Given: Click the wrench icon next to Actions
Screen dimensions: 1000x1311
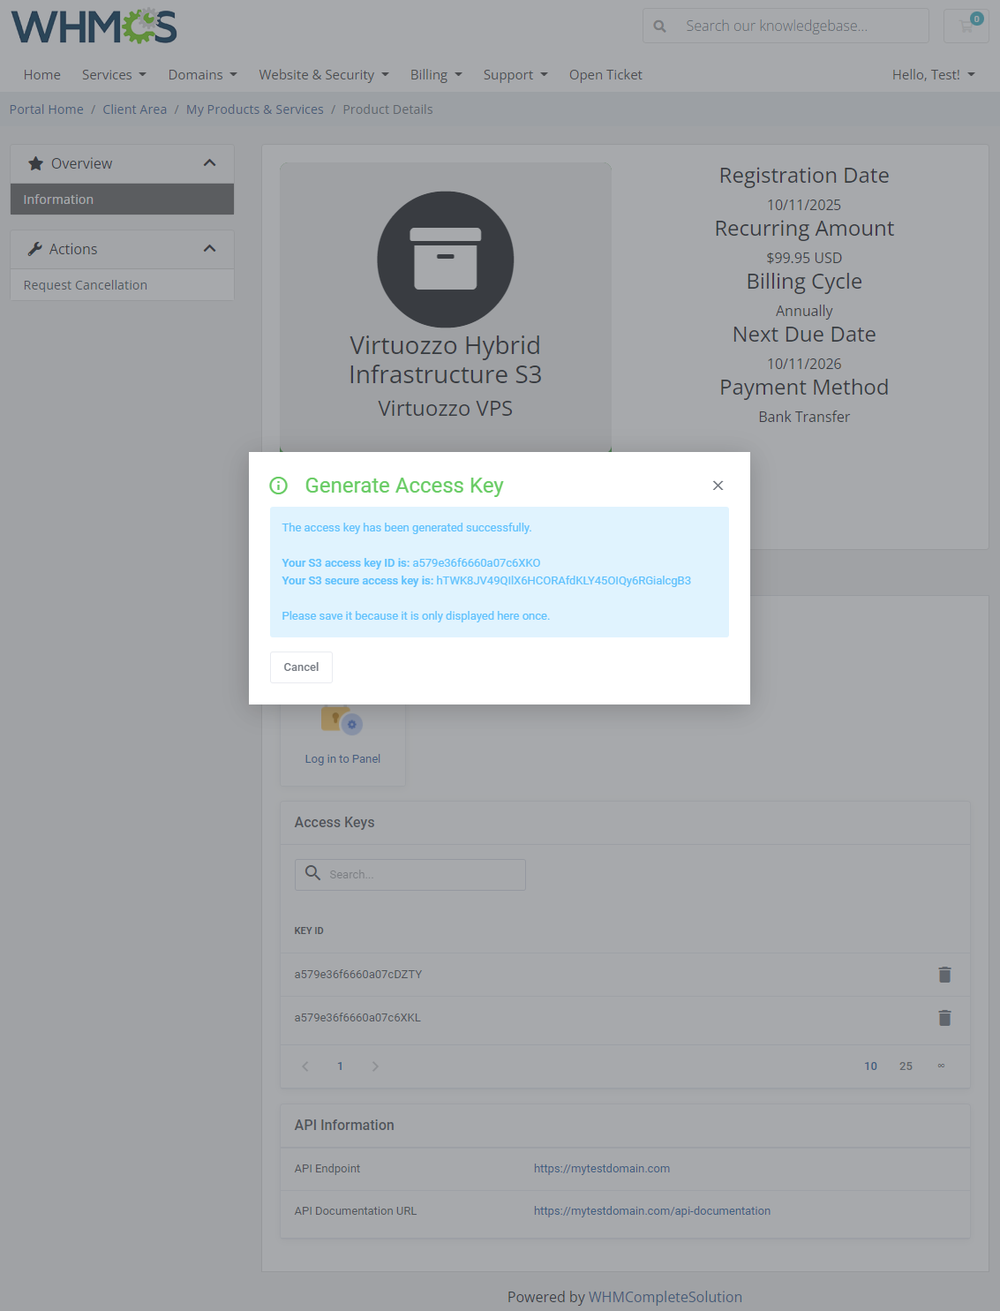Looking at the screenshot, I should (36, 248).
